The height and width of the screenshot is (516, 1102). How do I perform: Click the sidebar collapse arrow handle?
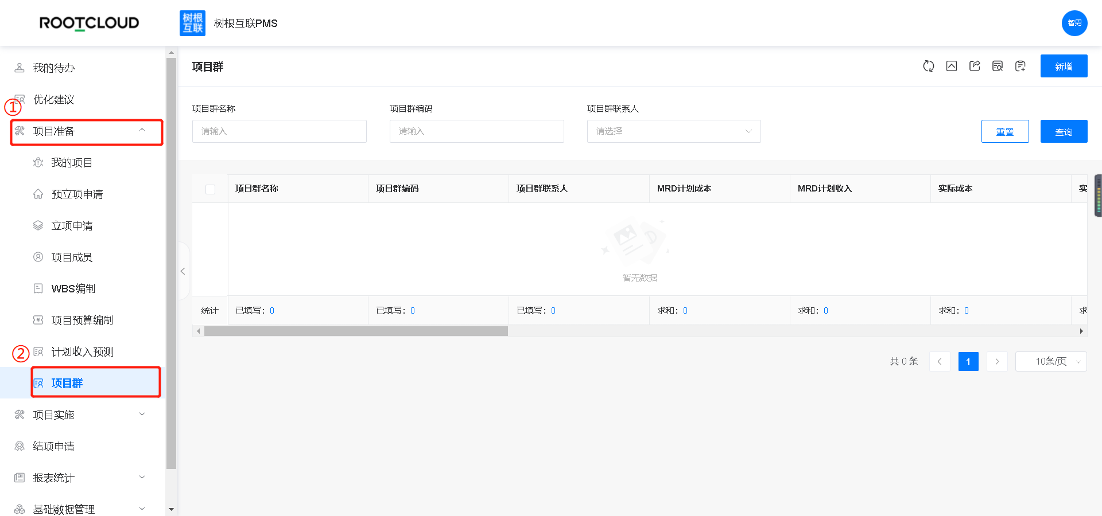183,271
